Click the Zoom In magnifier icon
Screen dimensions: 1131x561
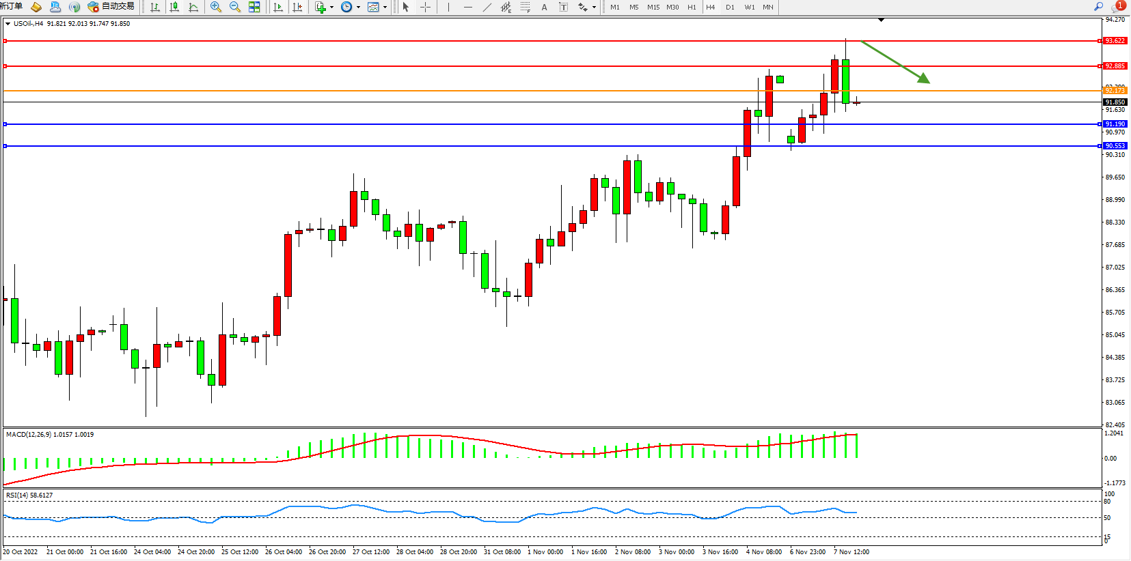[216, 7]
